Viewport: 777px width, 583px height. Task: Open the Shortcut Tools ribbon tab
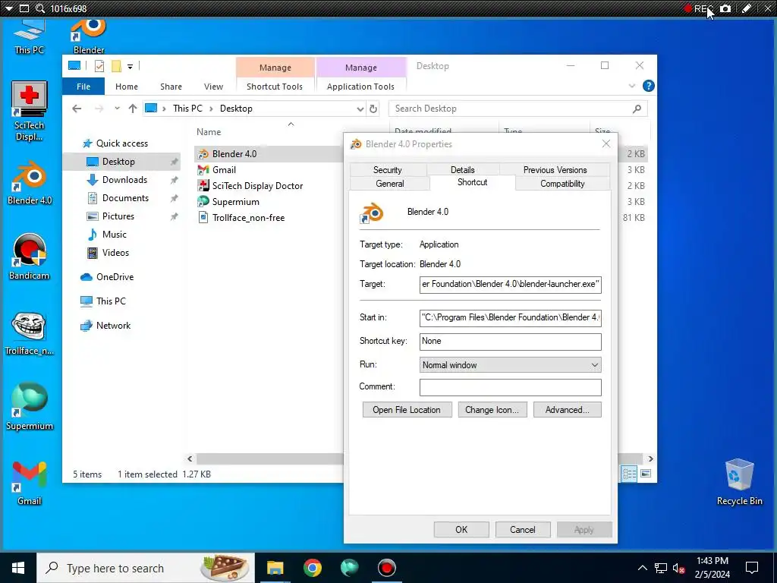[275, 87]
